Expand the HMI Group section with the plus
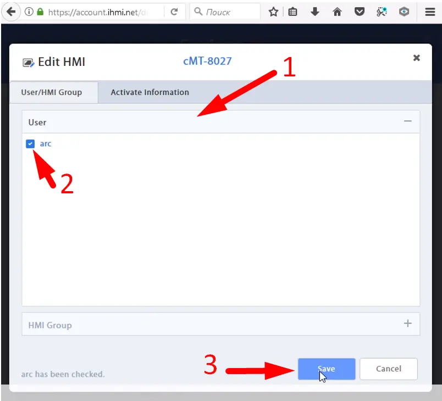The image size is (442, 401). 407,324
